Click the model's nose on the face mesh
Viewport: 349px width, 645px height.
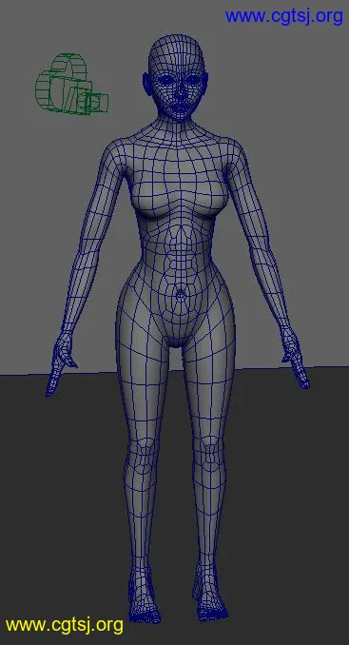(179, 92)
